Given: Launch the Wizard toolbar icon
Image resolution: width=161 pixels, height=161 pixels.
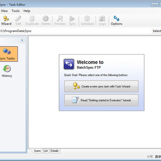Looking at the screenshot, I should pos(6,21).
